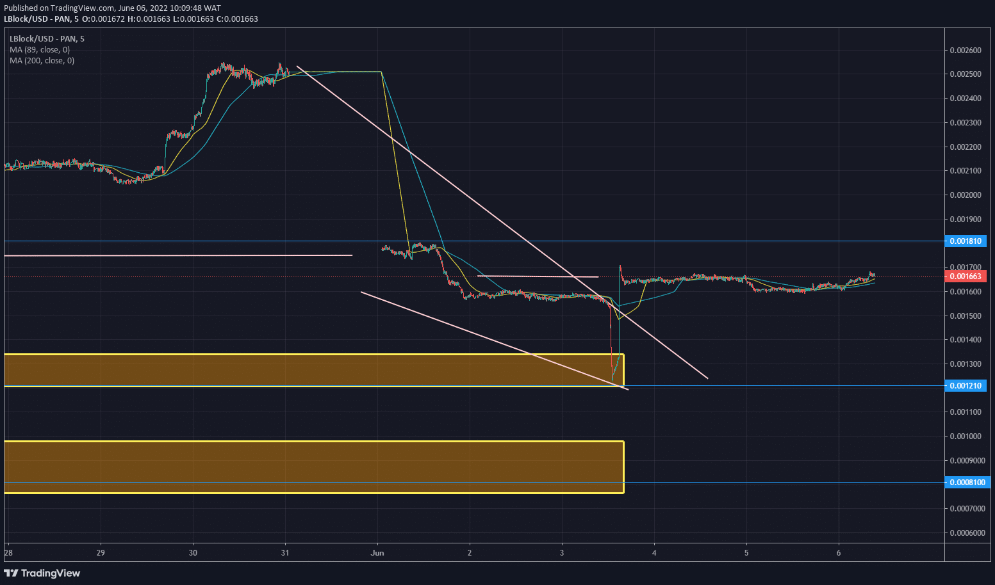Image resolution: width=995 pixels, height=585 pixels.
Task: Click the 0.001300 price axis label
Action: [x=965, y=364]
